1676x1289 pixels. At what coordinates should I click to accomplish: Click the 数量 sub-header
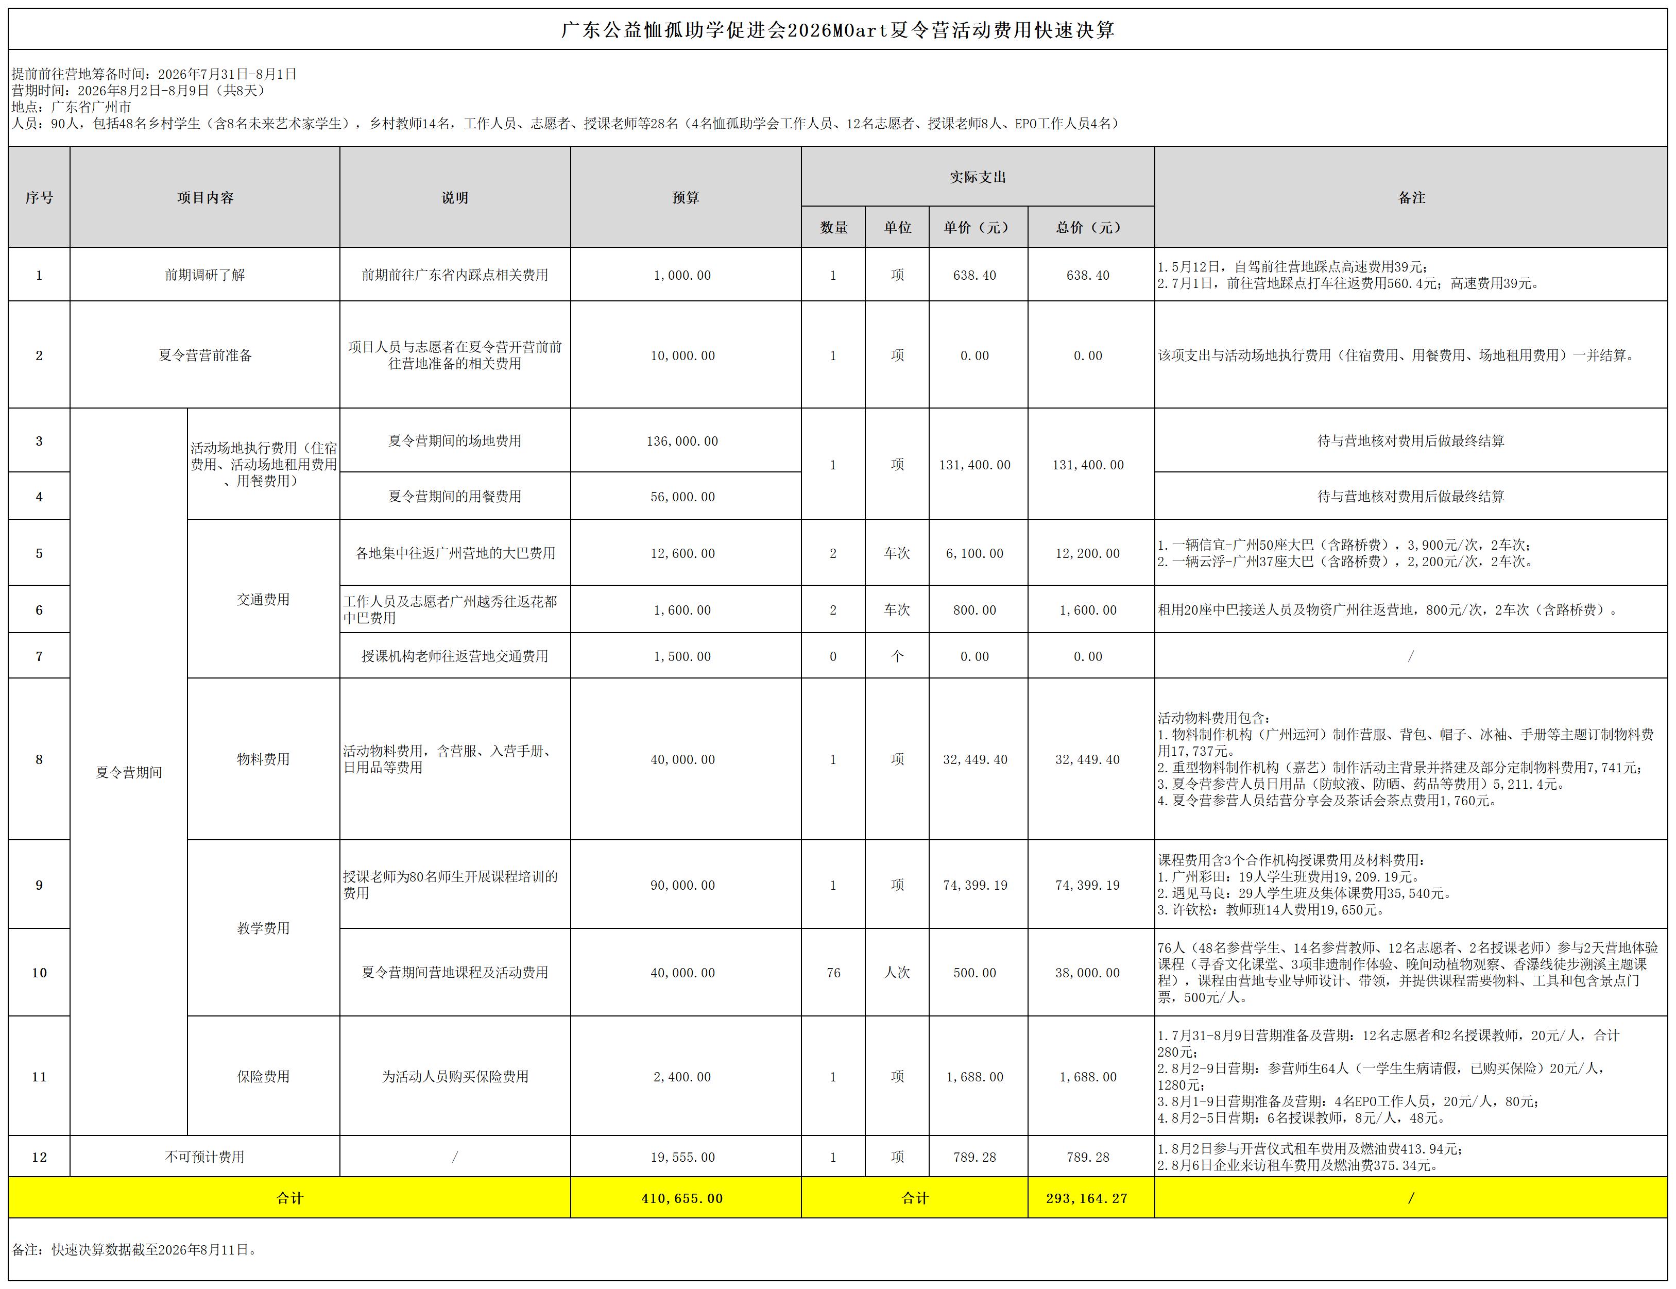[834, 227]
